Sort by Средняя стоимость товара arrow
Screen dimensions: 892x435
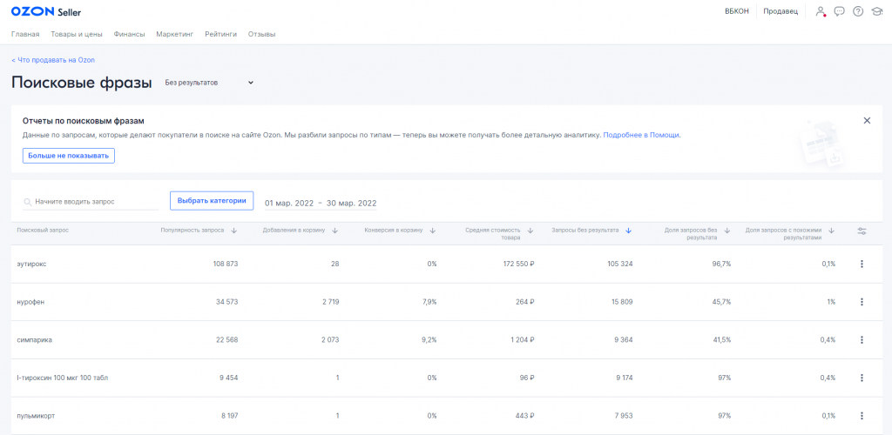(x=530, y=231)
